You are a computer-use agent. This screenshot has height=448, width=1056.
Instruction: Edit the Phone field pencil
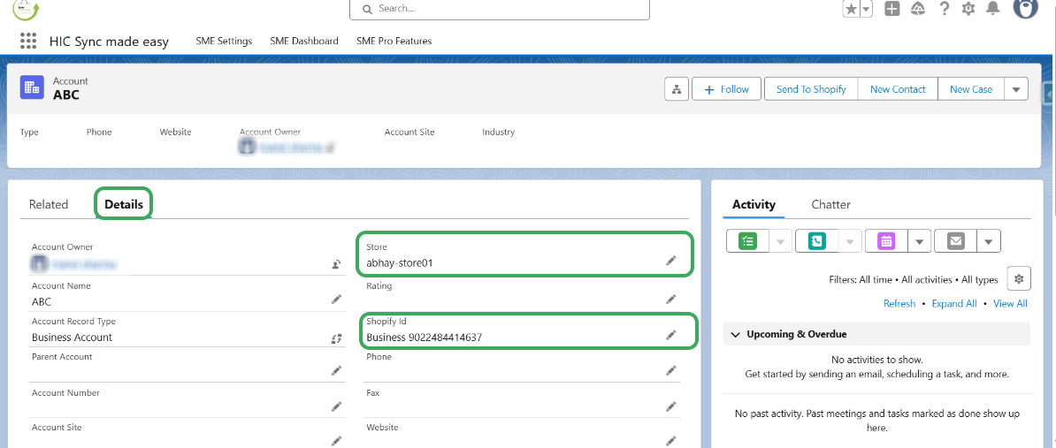670,370
